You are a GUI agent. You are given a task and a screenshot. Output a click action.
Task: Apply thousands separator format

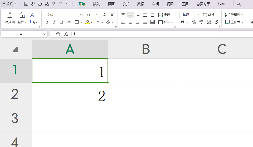[201, 22]
